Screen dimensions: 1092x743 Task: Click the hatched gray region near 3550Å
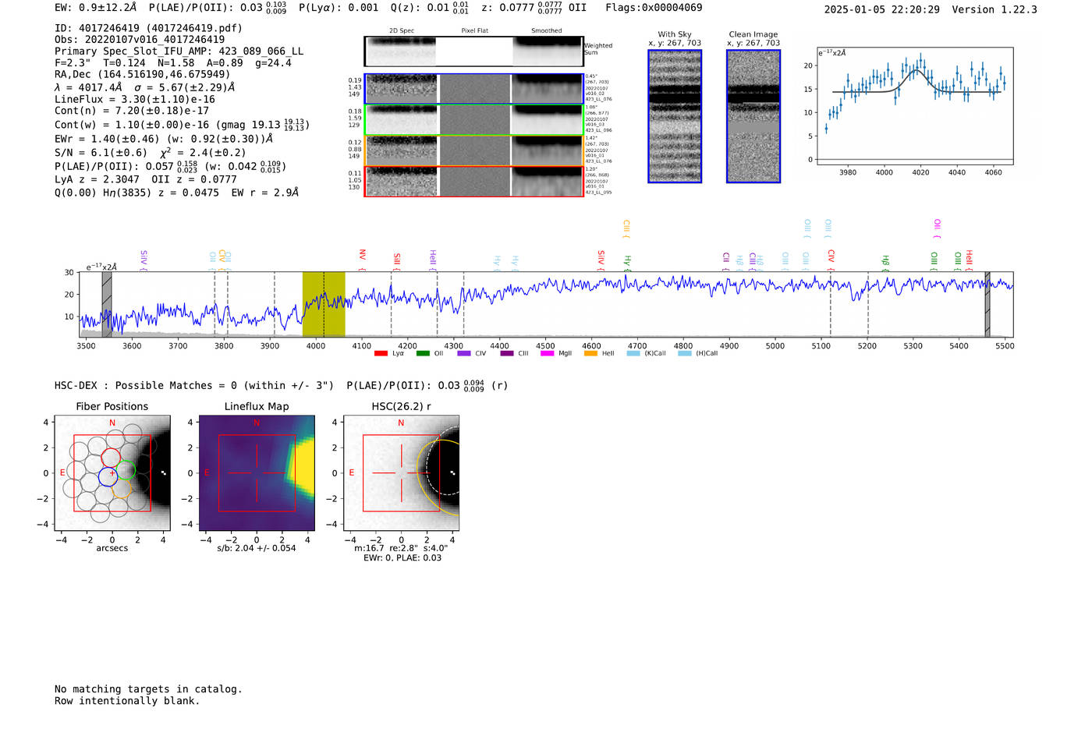[107, 304]
